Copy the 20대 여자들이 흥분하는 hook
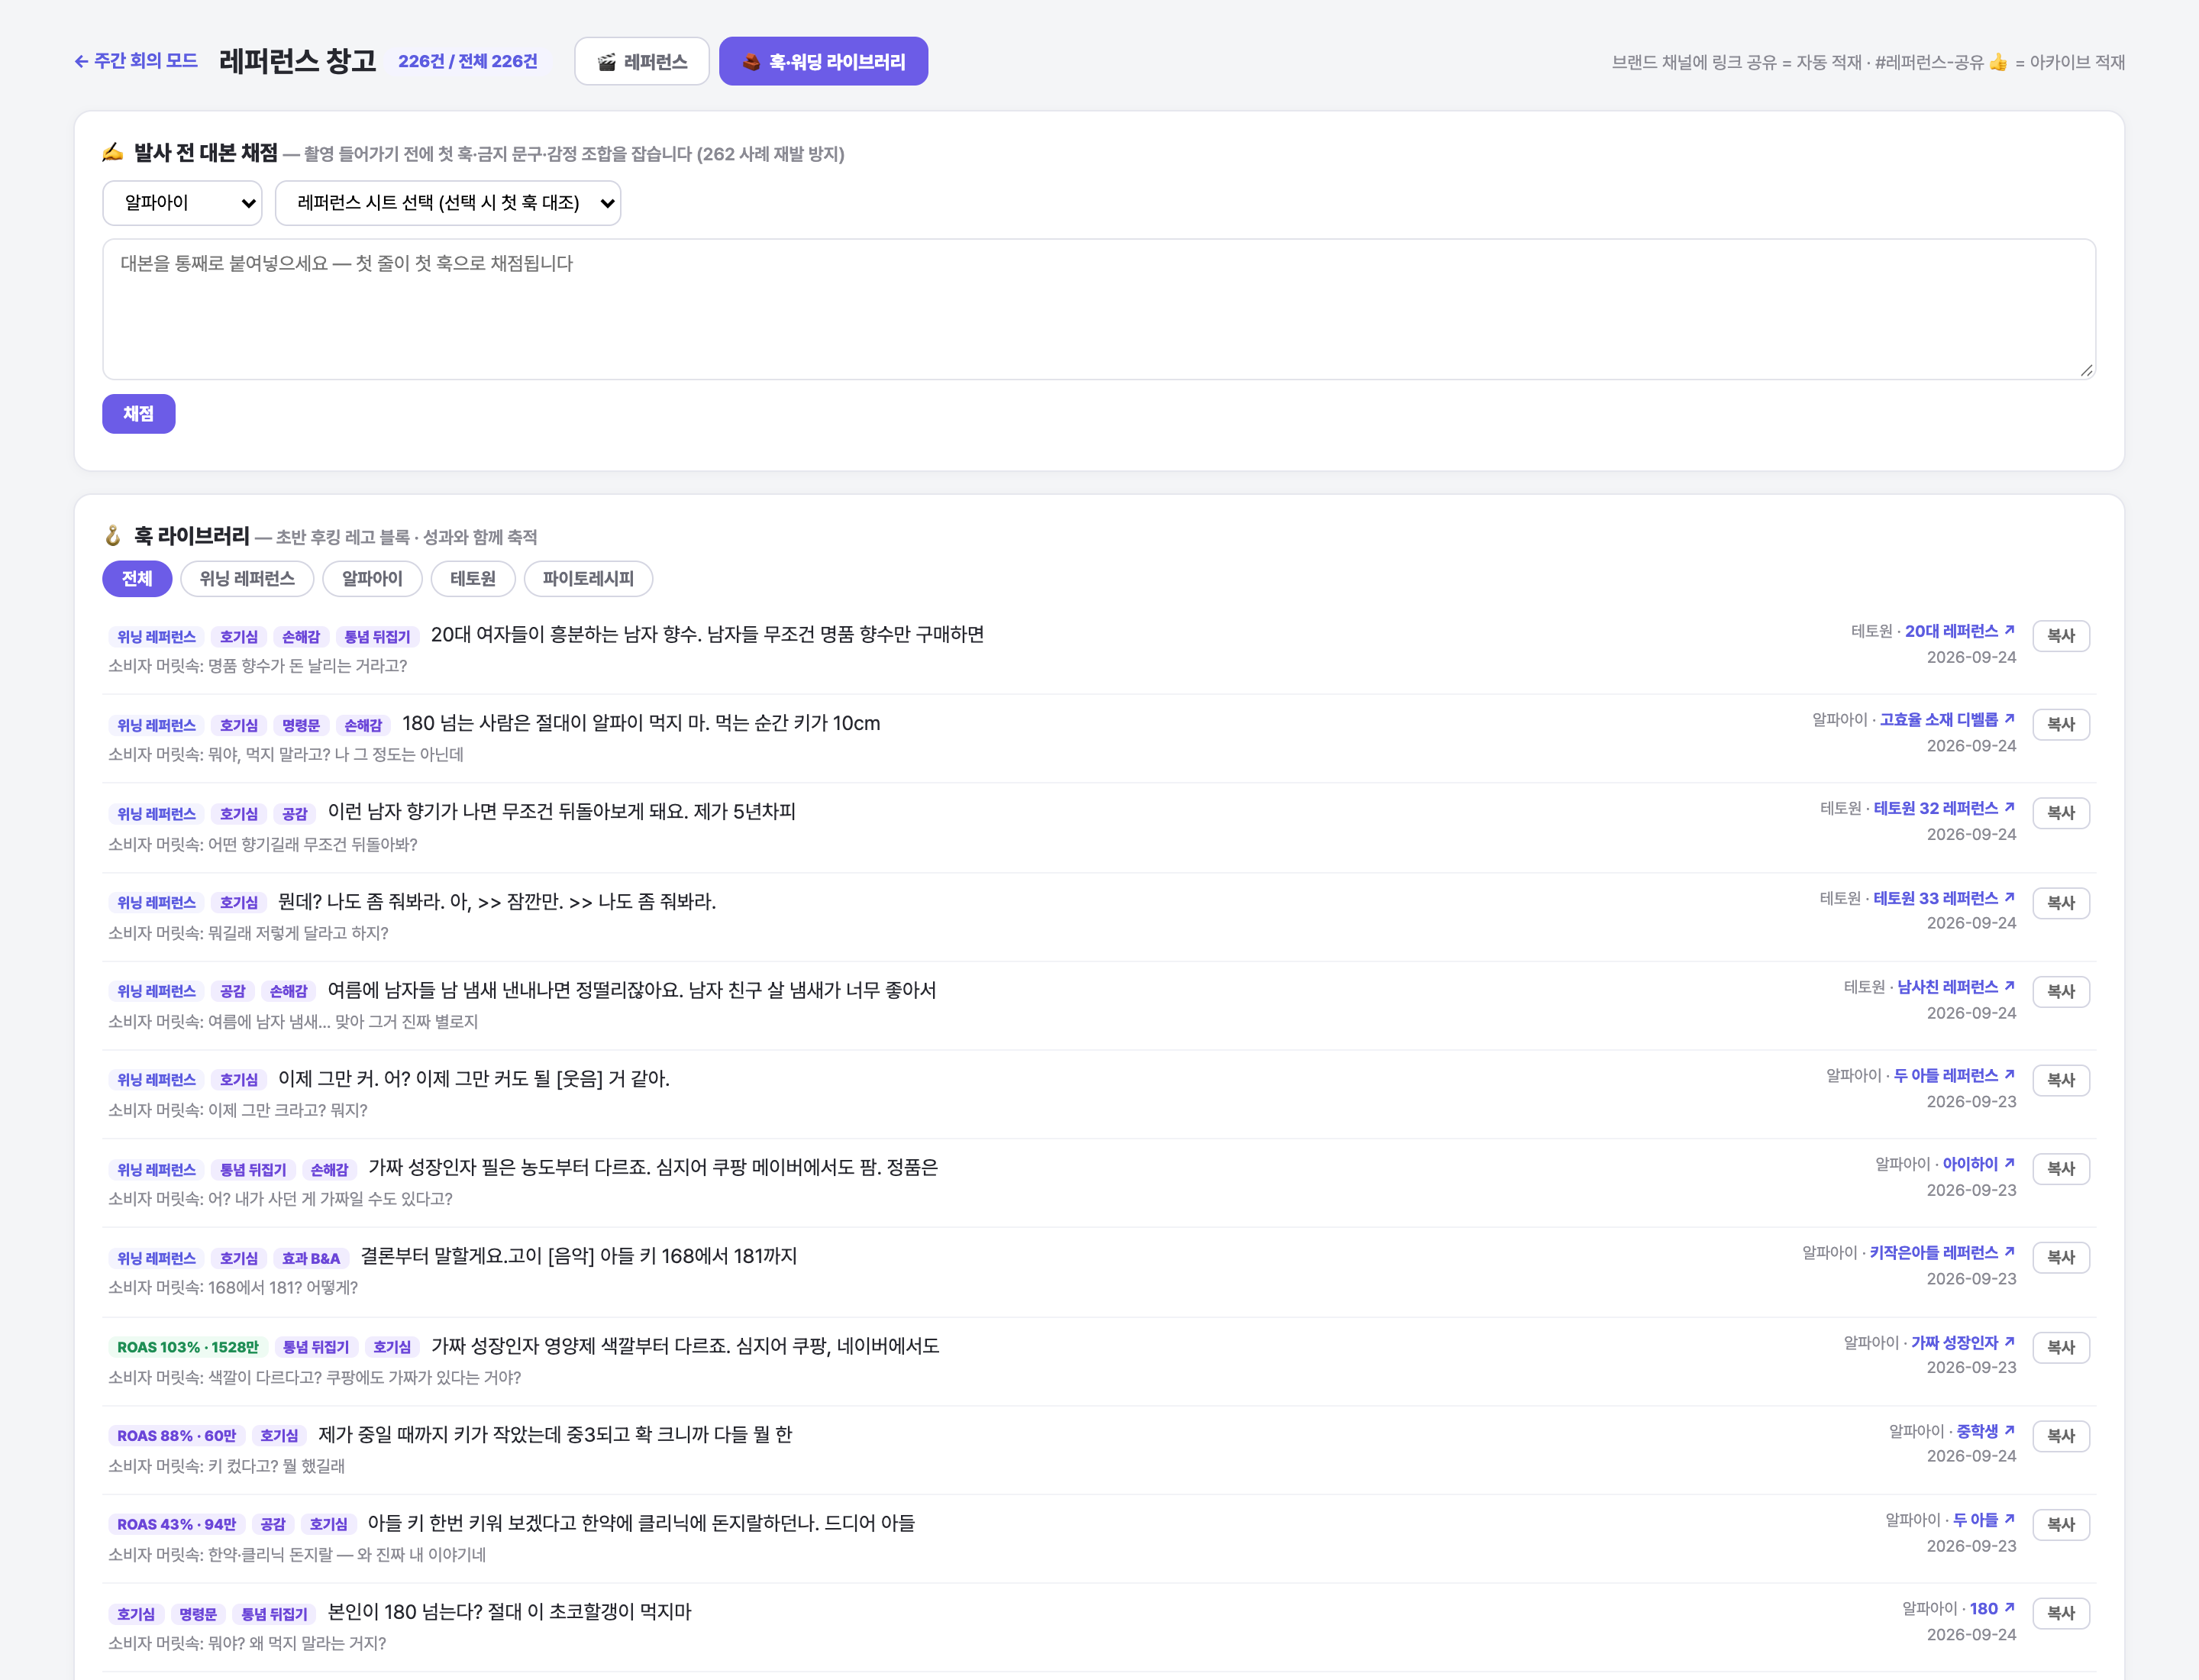Screen dimensions: 2199x1680 (2061, 636)
